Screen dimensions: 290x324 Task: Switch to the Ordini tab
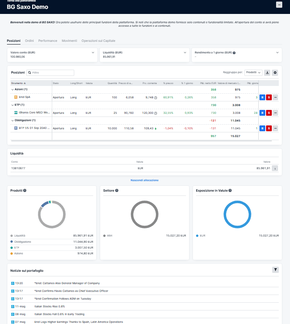(x=29, y=41)
